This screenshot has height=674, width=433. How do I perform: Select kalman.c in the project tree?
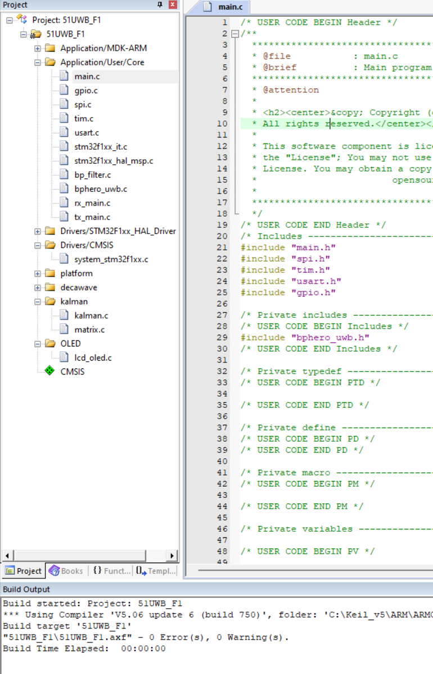point(91,316)
